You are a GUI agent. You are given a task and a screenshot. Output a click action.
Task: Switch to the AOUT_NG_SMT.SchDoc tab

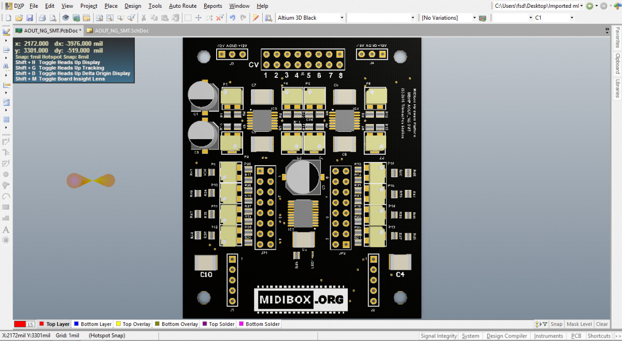[x=118, y=31]
